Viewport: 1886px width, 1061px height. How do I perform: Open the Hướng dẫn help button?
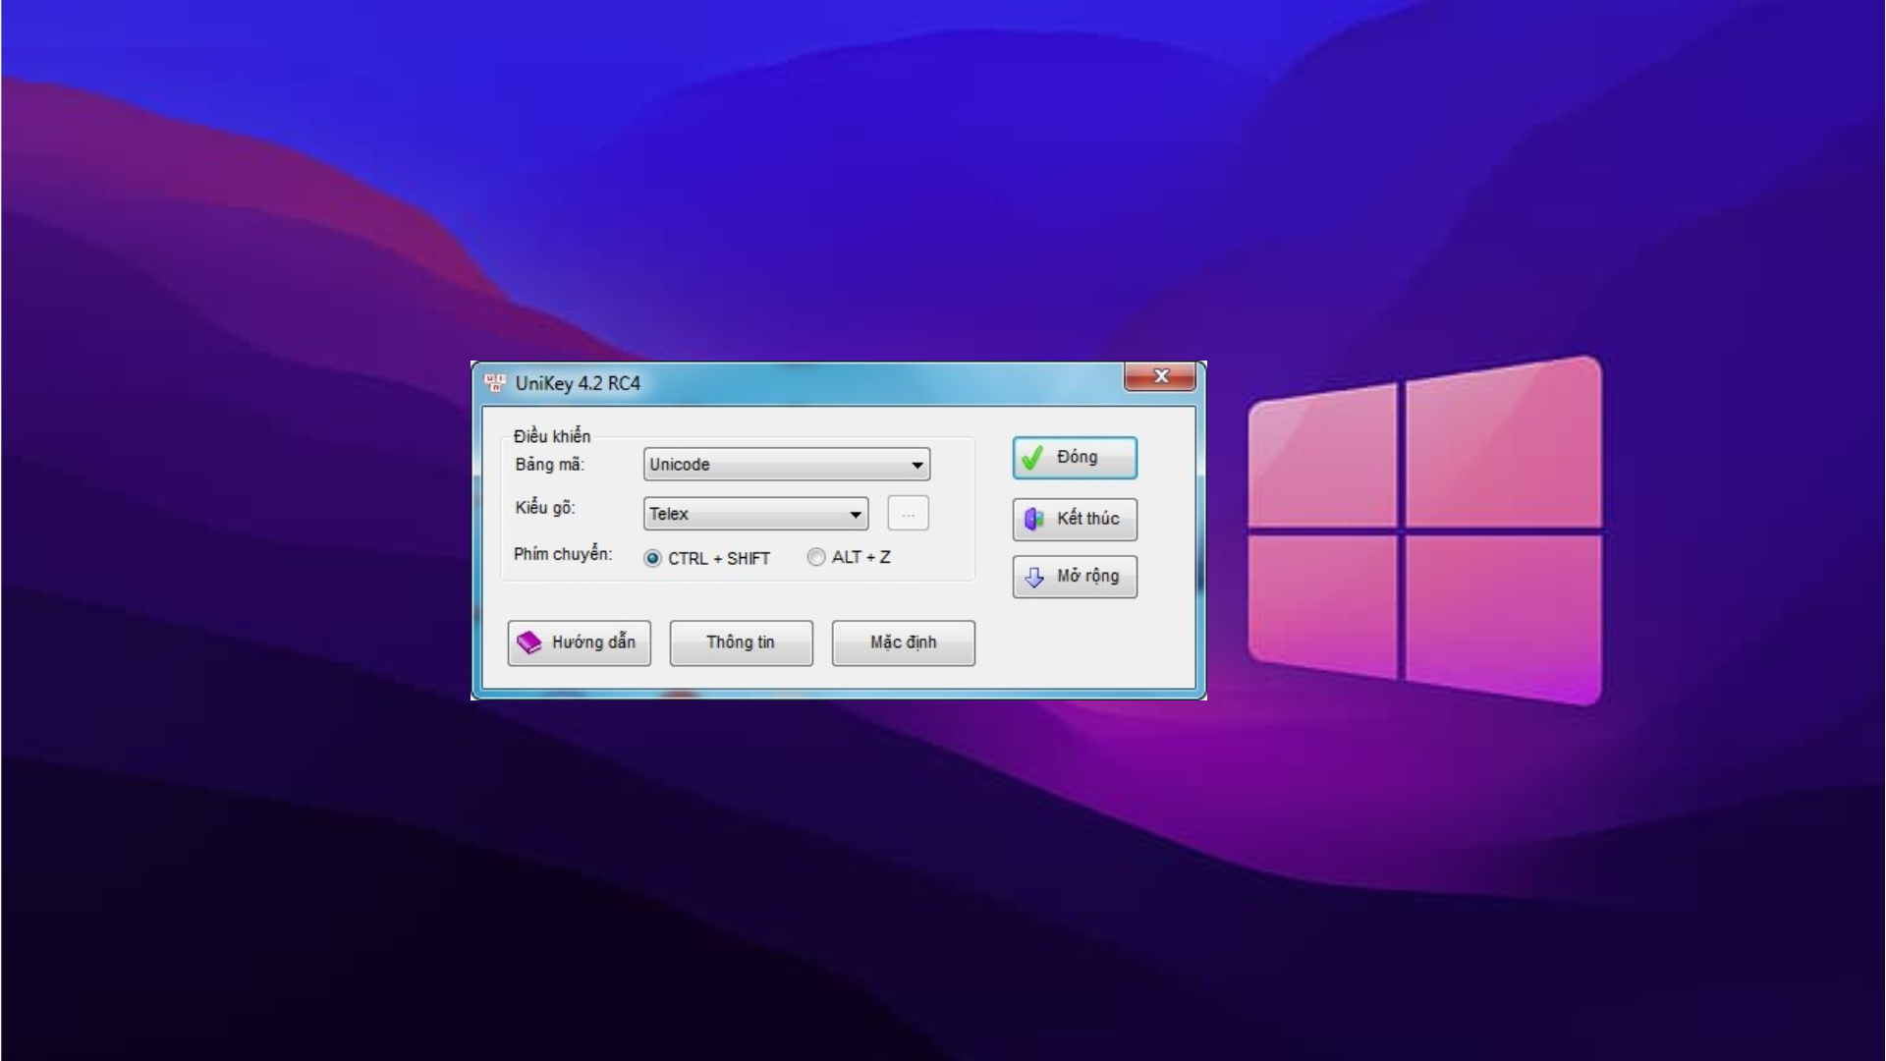(x=580, y=642)
